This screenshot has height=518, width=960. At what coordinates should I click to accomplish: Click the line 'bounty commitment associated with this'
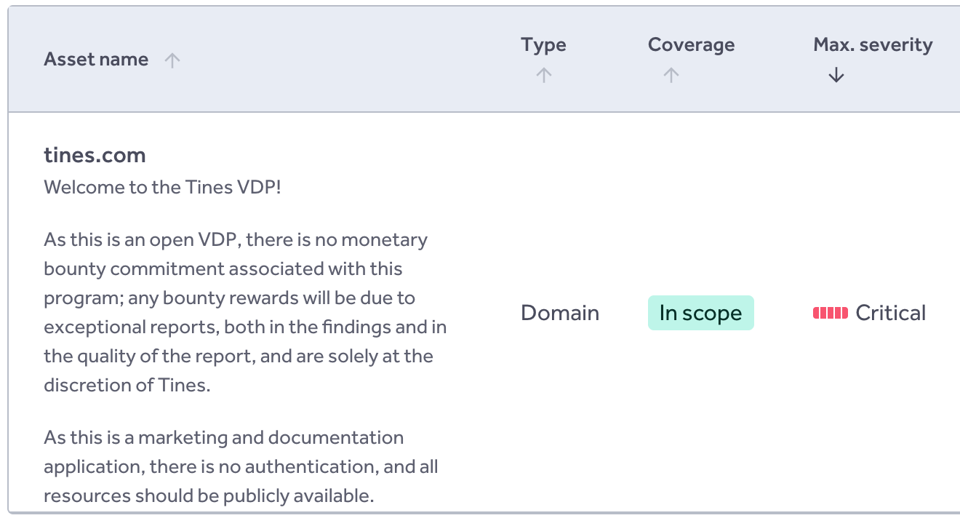point(223,268)
